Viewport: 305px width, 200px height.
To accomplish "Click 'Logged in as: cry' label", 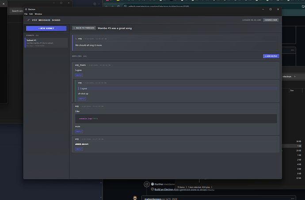I will [252, 20].
